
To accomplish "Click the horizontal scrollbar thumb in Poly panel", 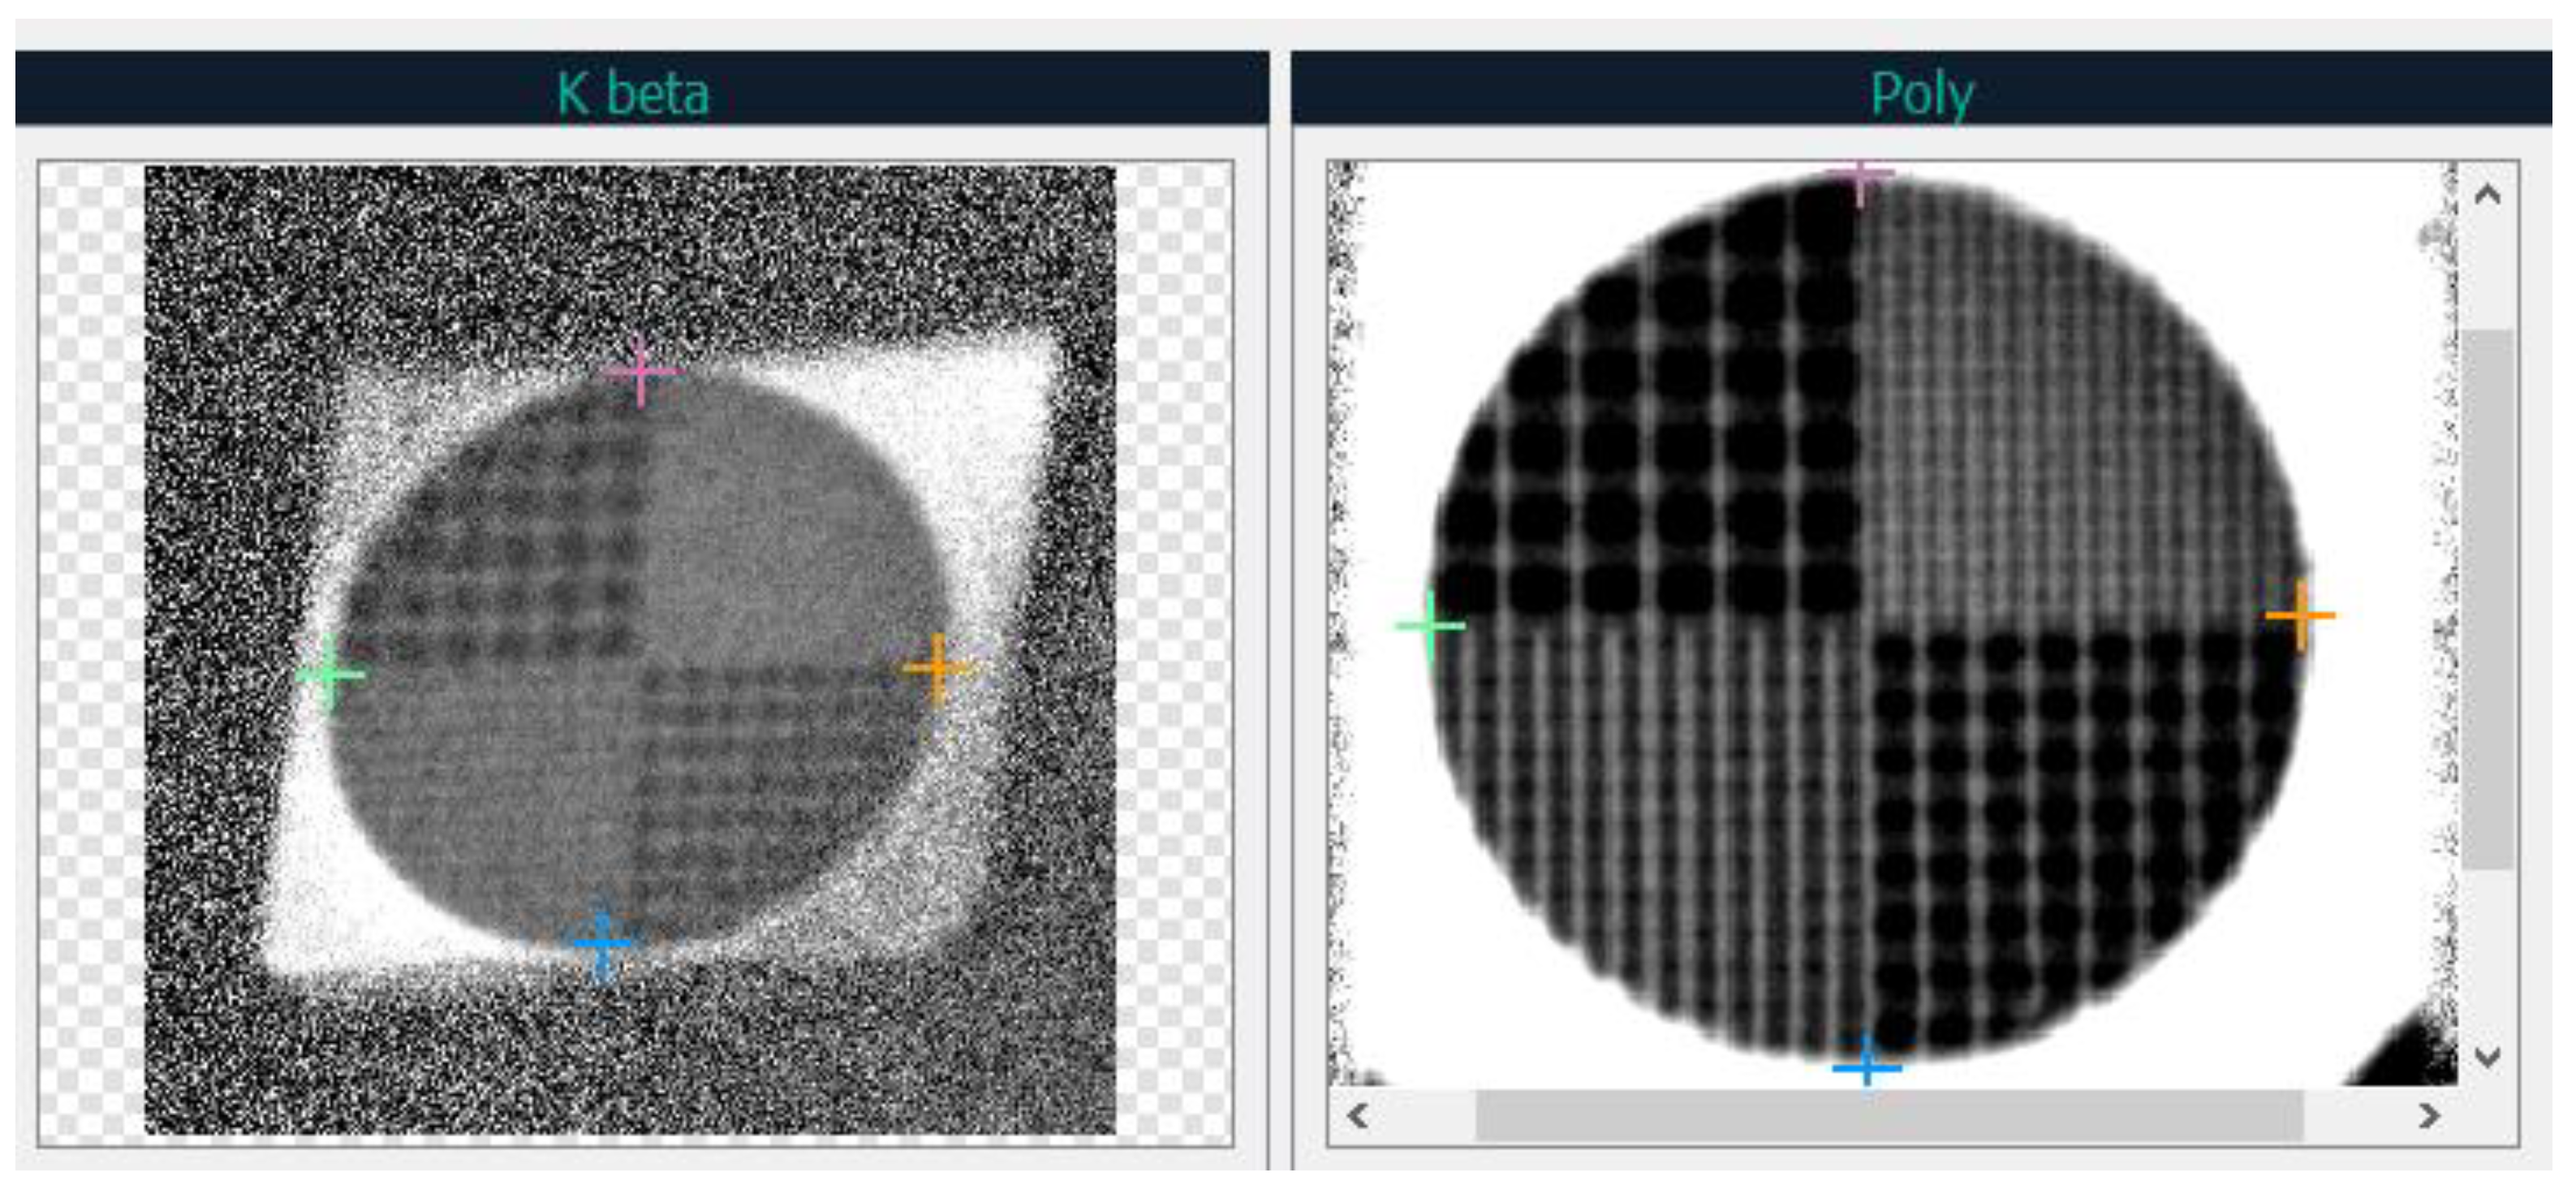I will pos(1889,1115).
